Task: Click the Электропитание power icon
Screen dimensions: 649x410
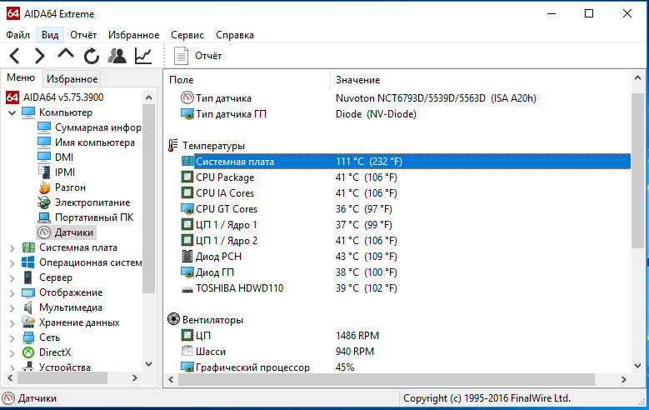Action: click(x=44, y=202)
